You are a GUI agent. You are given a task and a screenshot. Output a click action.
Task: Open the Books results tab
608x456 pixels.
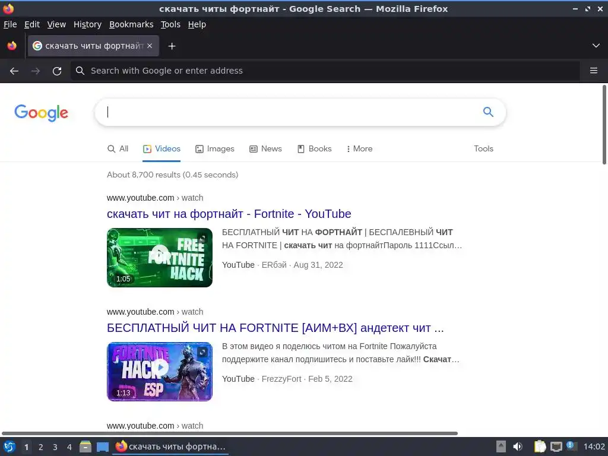coord(315,149)
